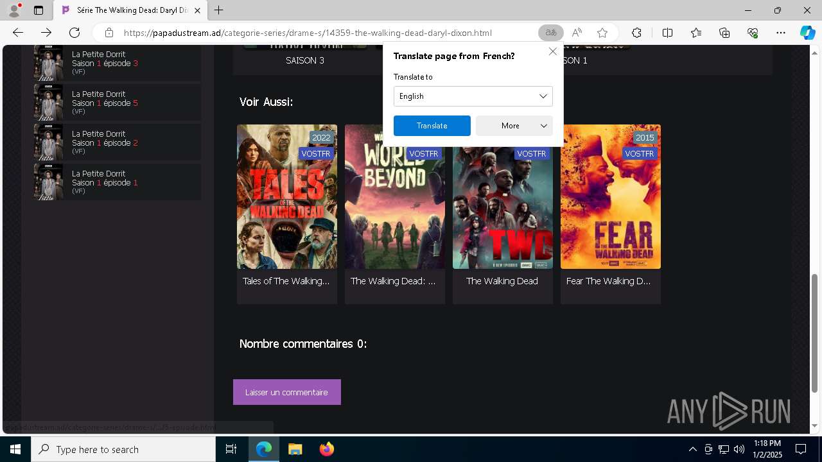Select the Série The Walking Dead tab

(x=130, y=10)
